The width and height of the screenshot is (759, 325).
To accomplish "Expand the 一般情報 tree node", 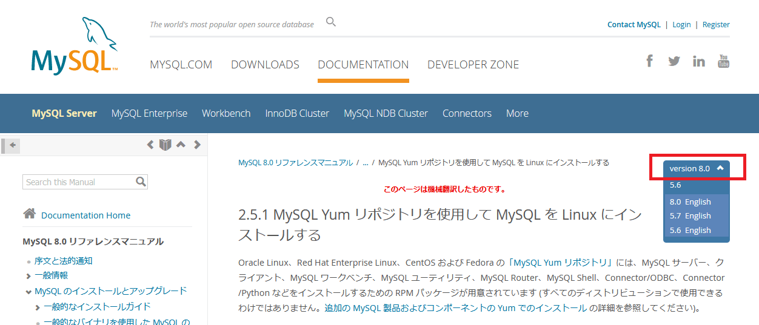I will (x=28, y=276).
